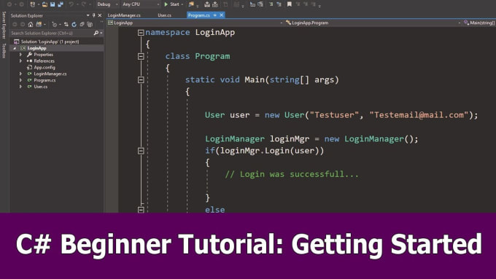Click the Refresh icon in Solution Explorer

74,24
